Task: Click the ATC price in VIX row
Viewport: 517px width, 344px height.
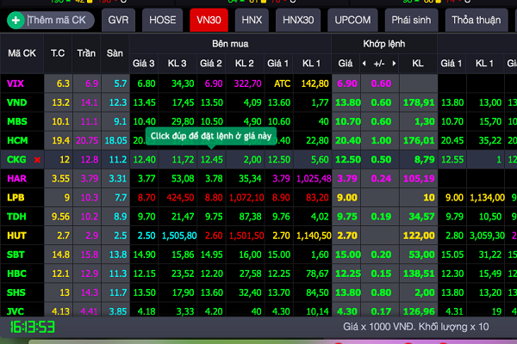Action: click(x=282, y=83)
